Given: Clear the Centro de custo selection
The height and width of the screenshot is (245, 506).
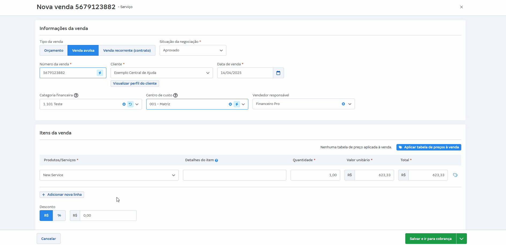Looking at the screenshot, I should pos(230,104).
